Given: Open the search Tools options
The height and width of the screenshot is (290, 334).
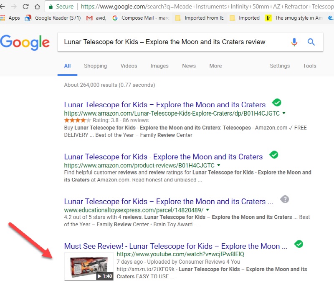Looking at the screenshot, I should pos(310,66).
